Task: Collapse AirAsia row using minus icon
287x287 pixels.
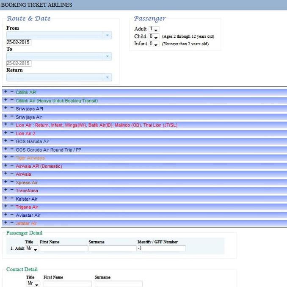Action: 11,174
